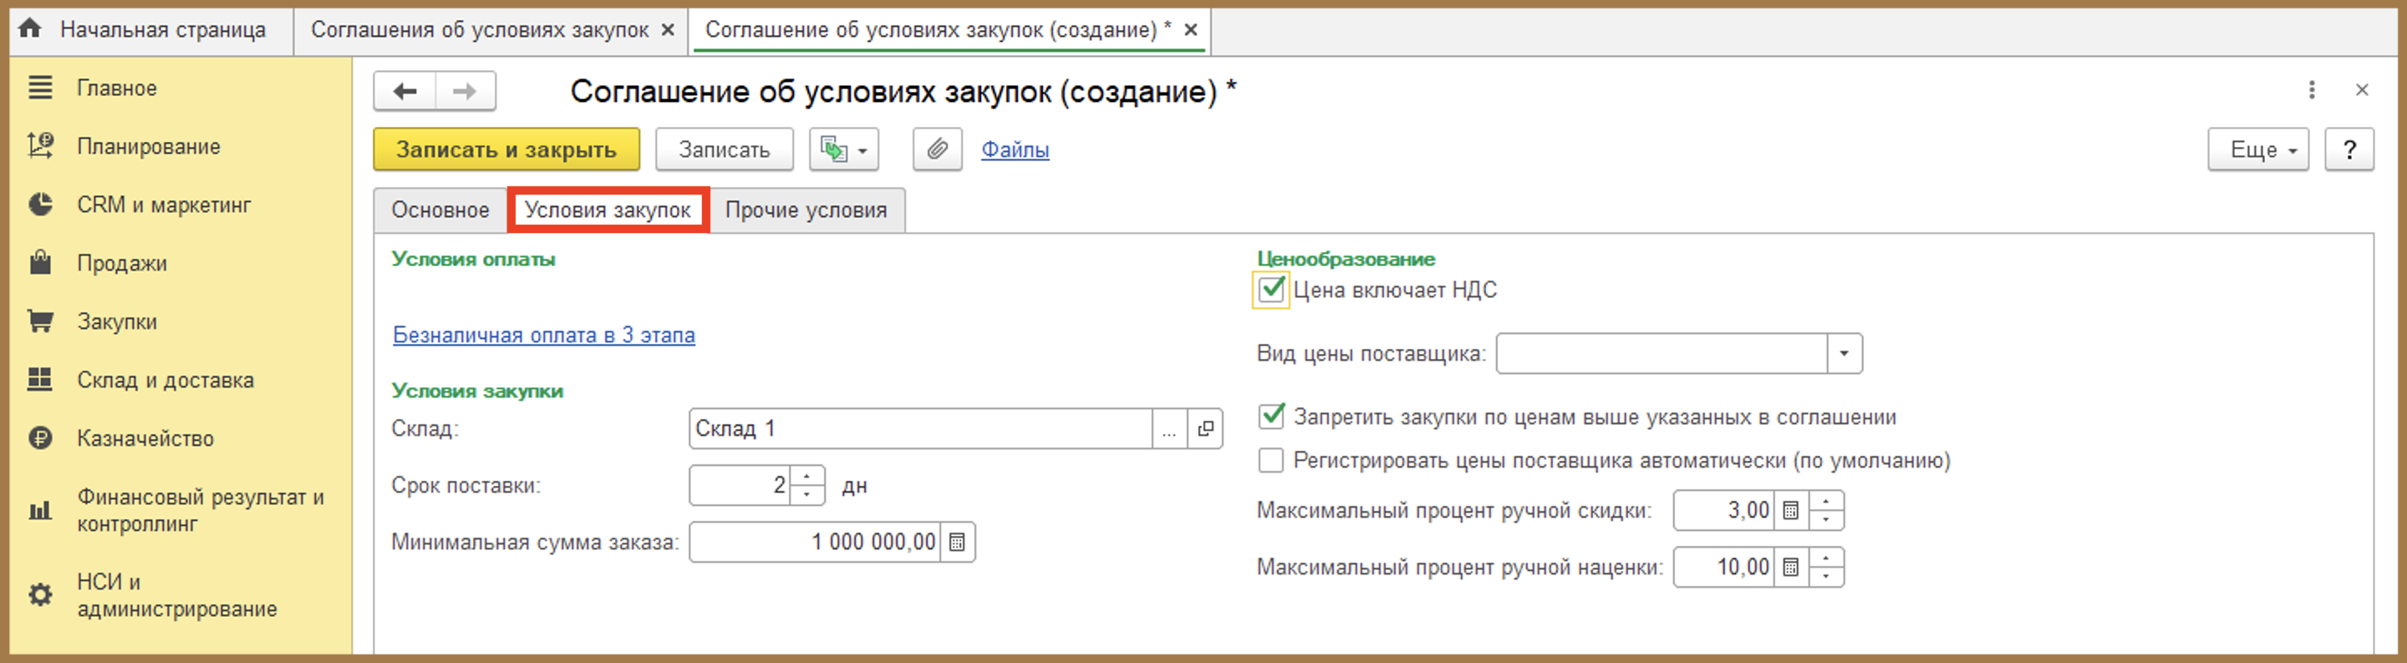Open Планирование section label
This screenshot has width=2407, height=663.
pyautogui.click(x=149, y=147)
